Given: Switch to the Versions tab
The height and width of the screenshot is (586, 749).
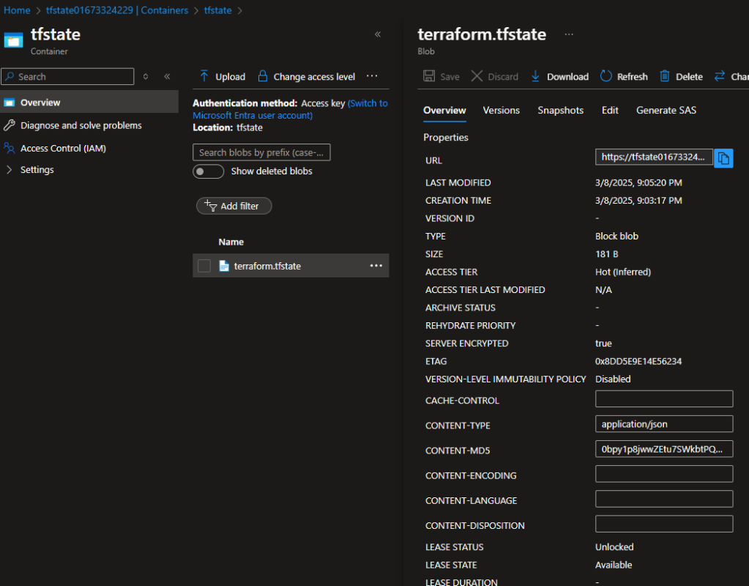Looking at the screenshot, I should [501, 110].
